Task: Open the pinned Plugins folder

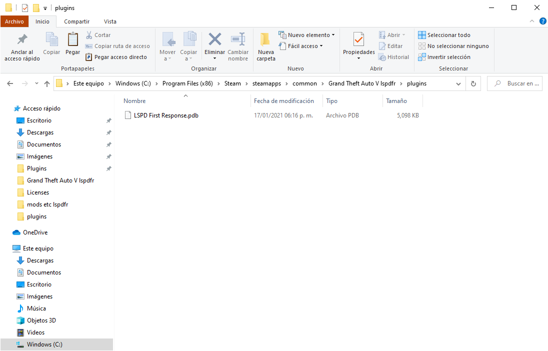Action: pos(36,168)
